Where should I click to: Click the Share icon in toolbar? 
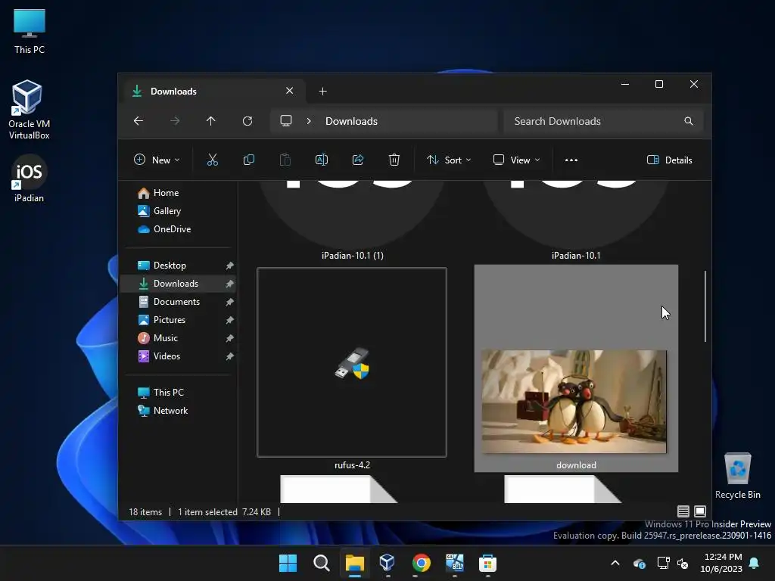coord(358,160)
